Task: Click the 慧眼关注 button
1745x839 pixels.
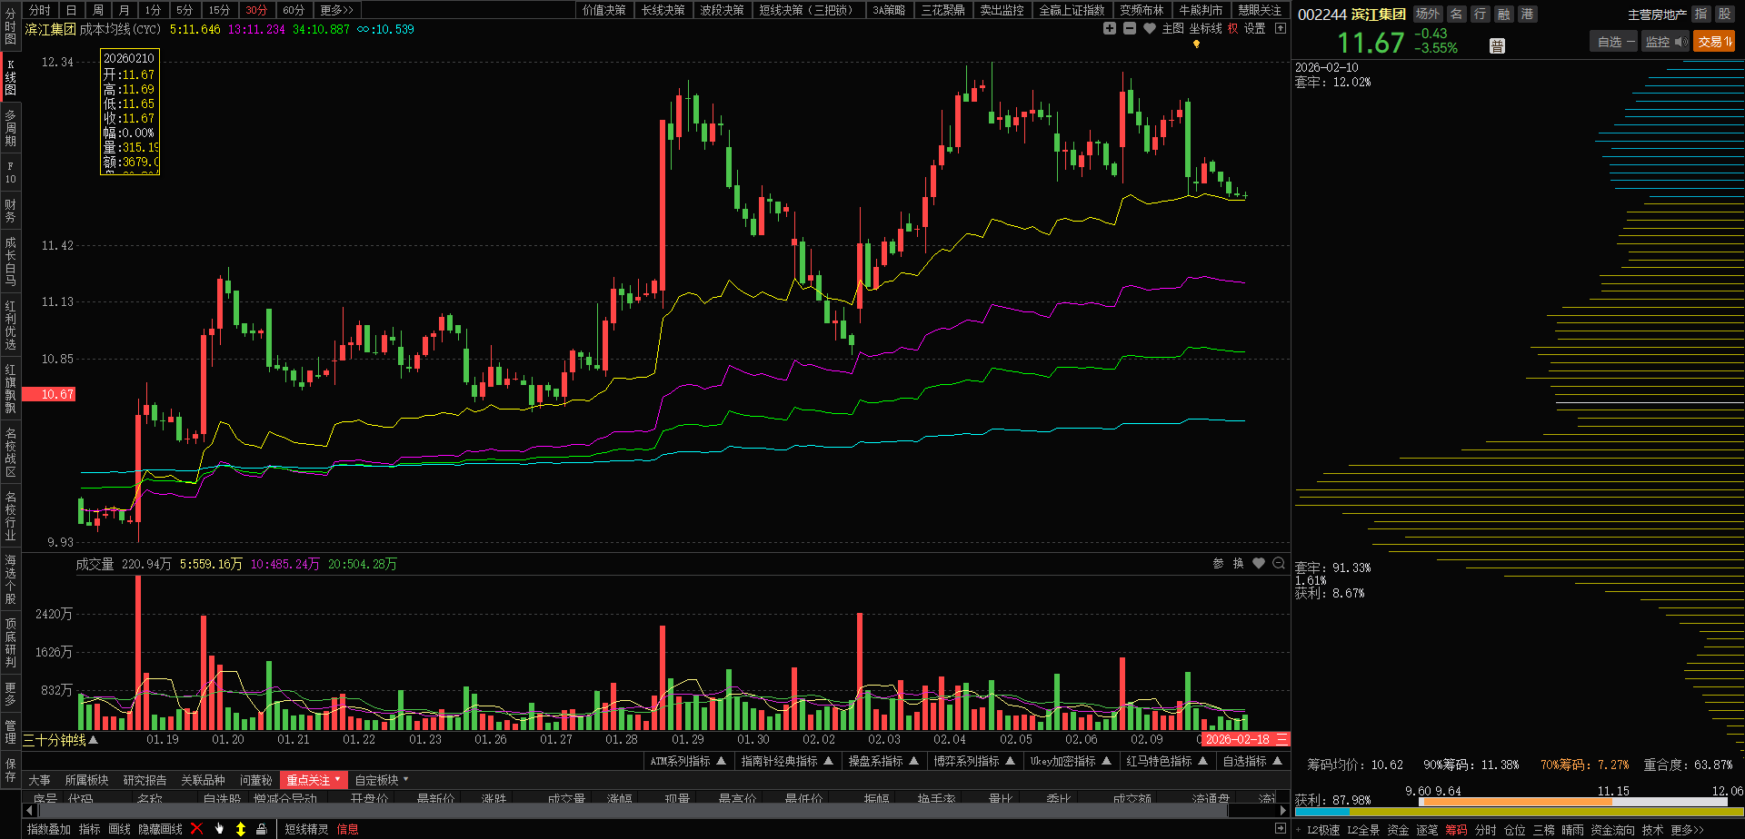Action: tap(1260, 10)
